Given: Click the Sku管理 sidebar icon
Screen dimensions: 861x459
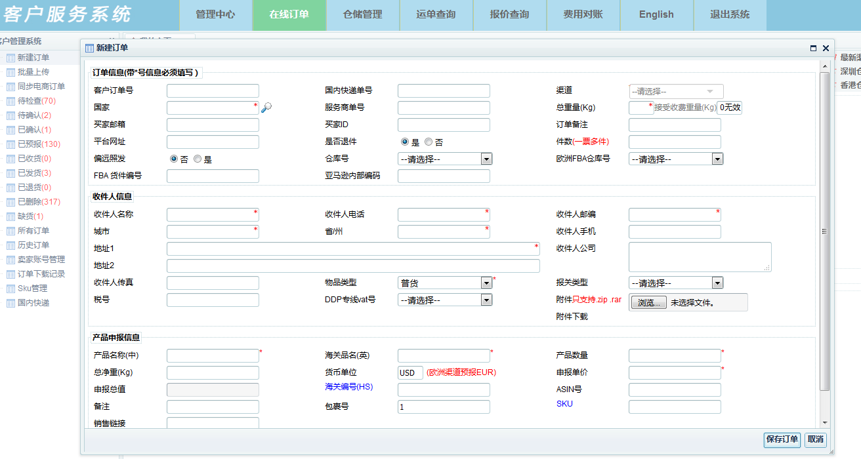Looking at the screenshot, I should tap(10, 289).
